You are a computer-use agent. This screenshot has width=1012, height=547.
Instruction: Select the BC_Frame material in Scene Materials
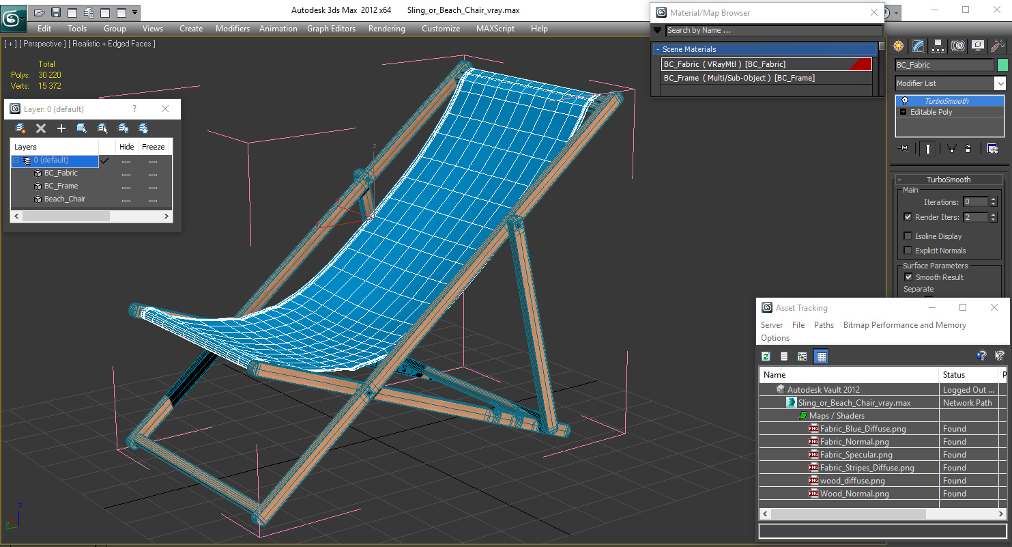pos(739,78)
